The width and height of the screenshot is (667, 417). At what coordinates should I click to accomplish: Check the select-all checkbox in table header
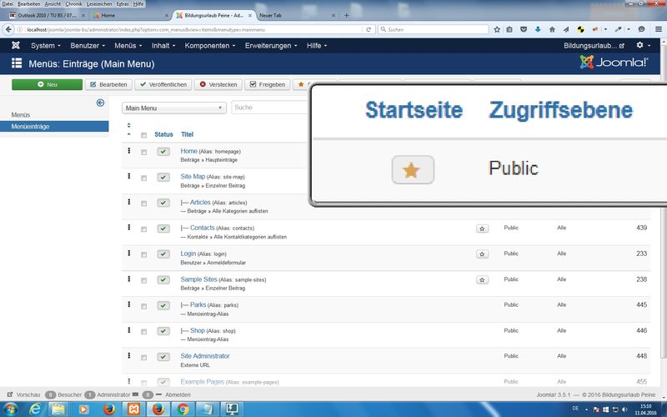point(143,135)
